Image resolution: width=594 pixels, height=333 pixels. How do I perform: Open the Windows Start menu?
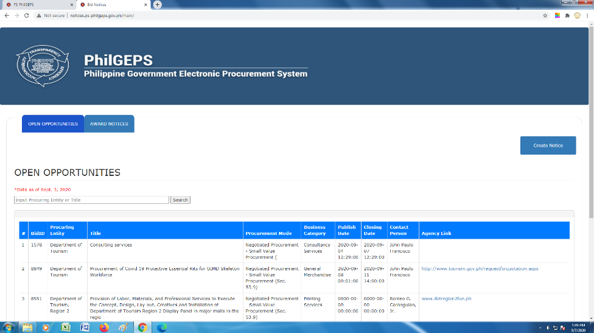click(8, 328)
